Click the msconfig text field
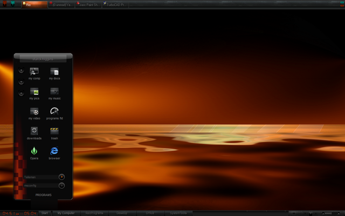 point(41,186)
